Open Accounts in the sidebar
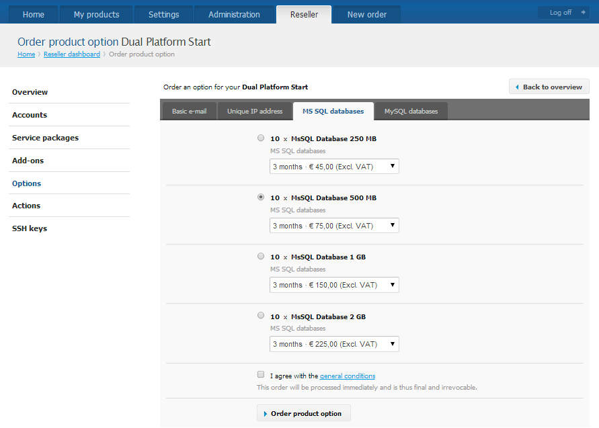The image size is (599, 428). pyautogui.click(x=30, y=115)
